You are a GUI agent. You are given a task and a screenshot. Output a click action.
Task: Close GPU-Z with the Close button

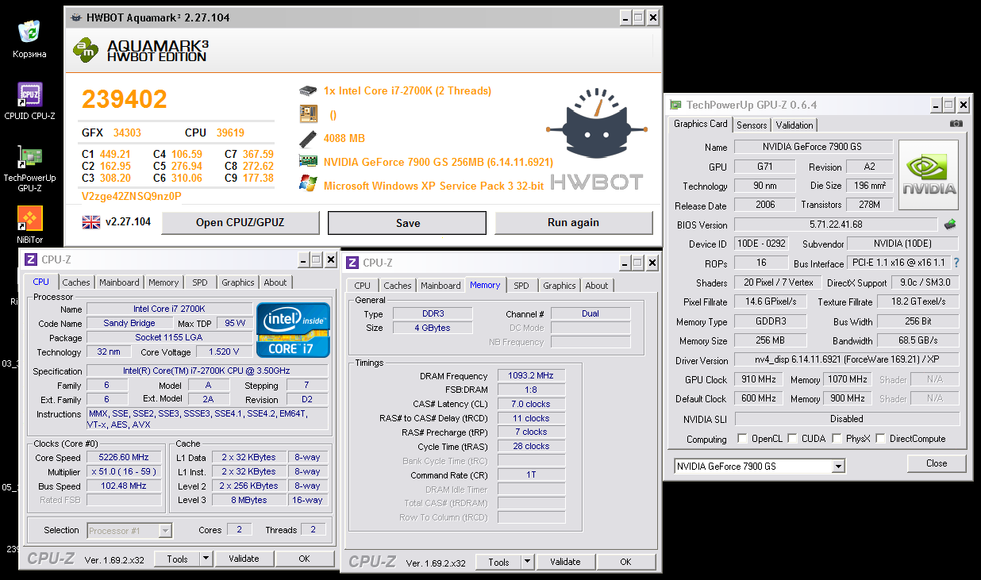click(937, 463)
